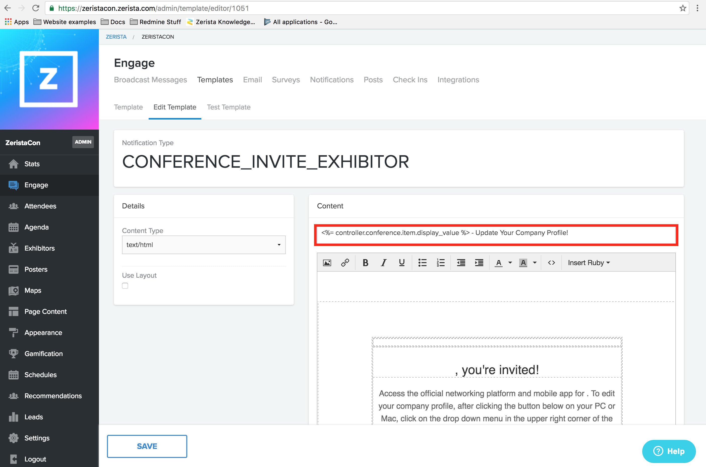Open the Docs bookmark folder
Screen dimensions: 706x467
pos(113,22)
